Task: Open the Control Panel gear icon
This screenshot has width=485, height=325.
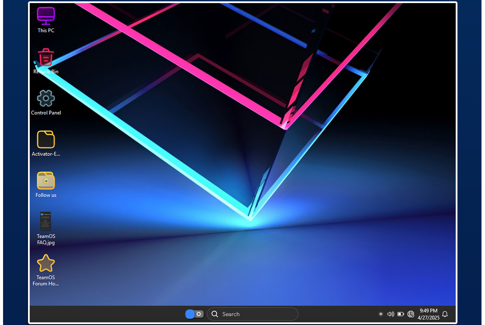Action: (46, 98)
